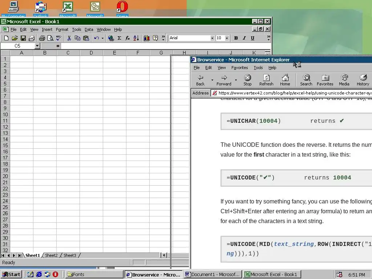Open the Windows Start button
This screenshot has width=372, height=279.
pos(11,275)
